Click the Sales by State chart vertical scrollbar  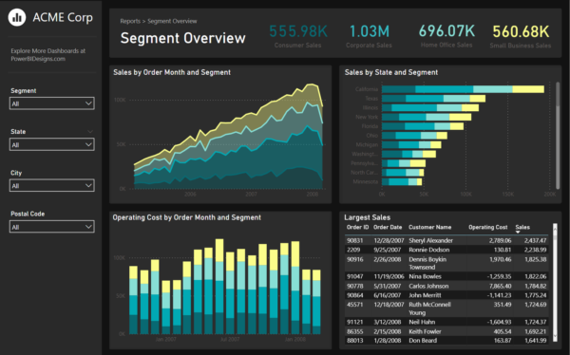pyautogui.click(x=558, y=135)
